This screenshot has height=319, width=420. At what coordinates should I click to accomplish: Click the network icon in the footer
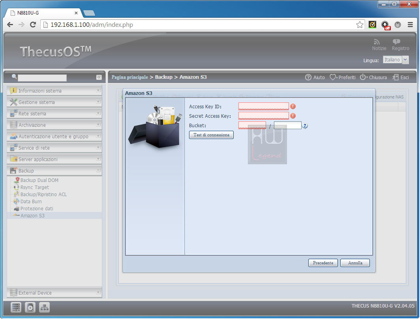click(x=45, y=308)
